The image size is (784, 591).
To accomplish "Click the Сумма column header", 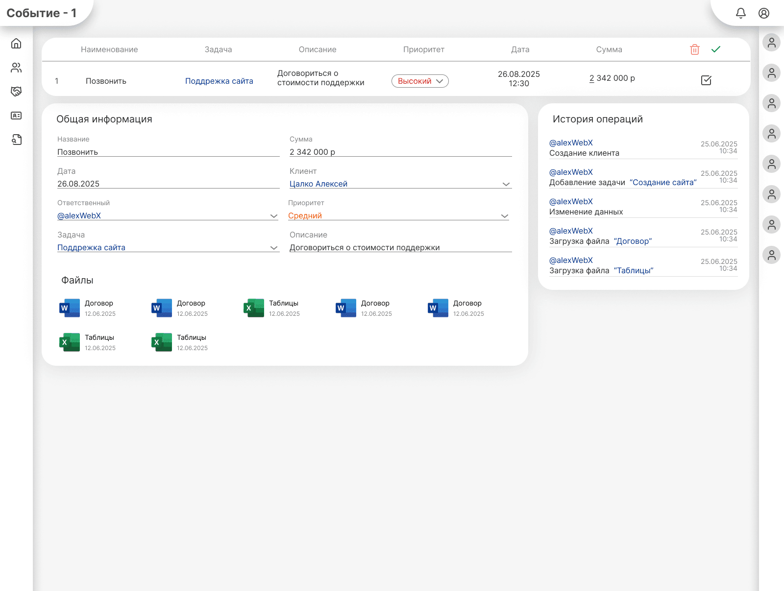I will 609,49.
